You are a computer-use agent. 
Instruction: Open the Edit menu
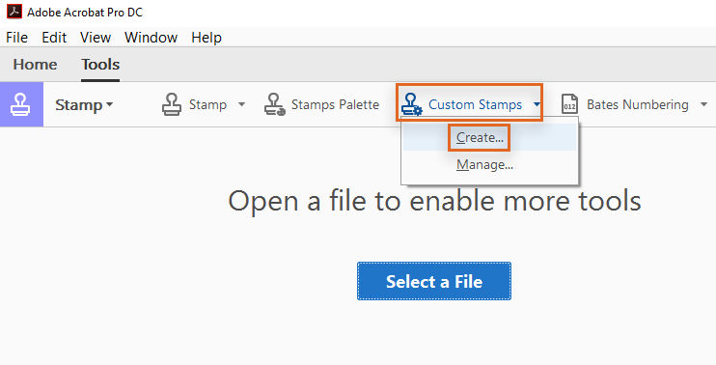tap(54, 38)
